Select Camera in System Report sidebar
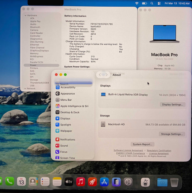 tap(34, 30)
